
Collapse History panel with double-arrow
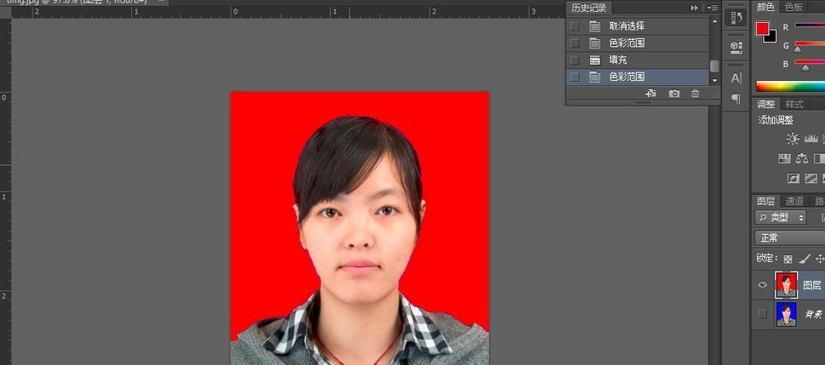click(x=695, y=8)
